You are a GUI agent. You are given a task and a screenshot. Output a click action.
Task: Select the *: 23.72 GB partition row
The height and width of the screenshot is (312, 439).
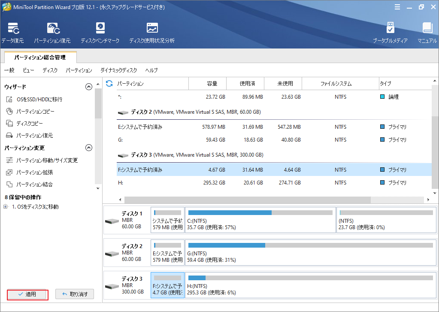pos(274,97)
